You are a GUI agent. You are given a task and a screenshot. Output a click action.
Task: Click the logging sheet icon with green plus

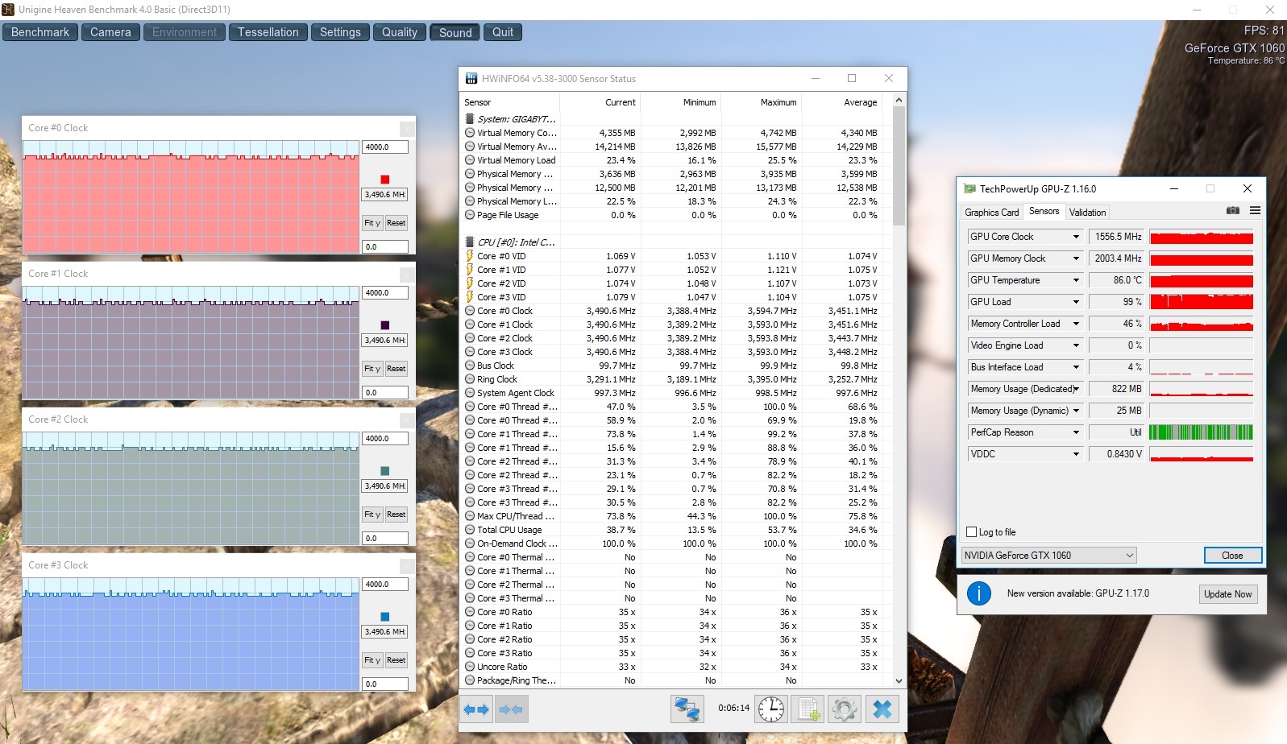coord(808,709)
